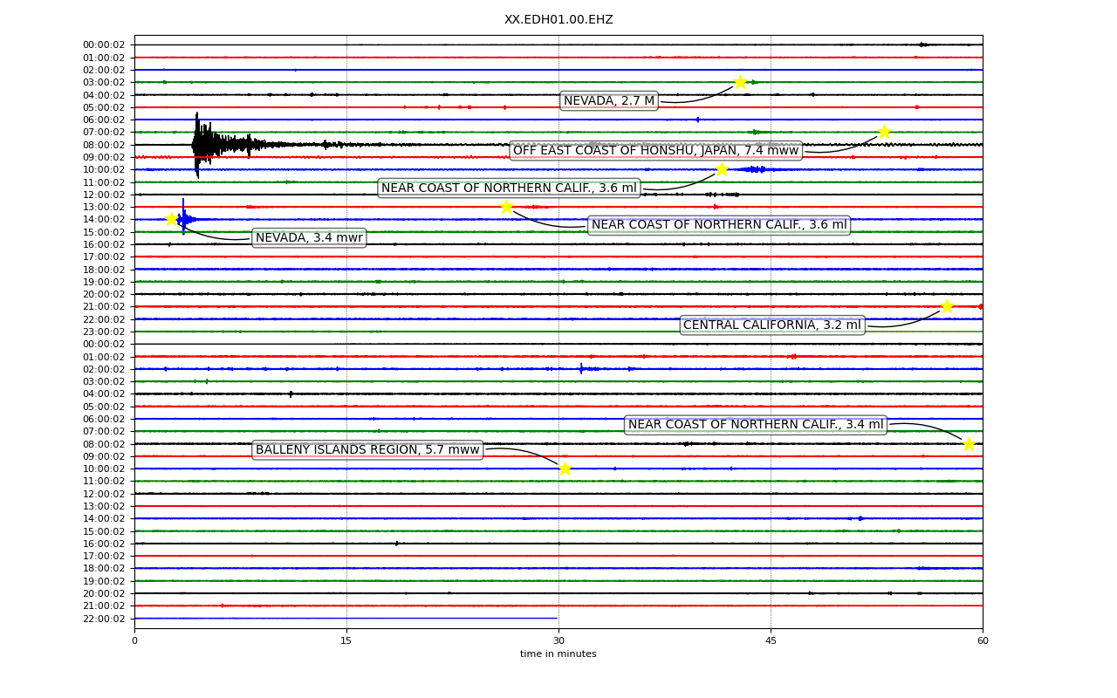Select the NEVADA, 3.4 mwr annotation box
Screen dimensions: 1117x698
pos(309,238)
